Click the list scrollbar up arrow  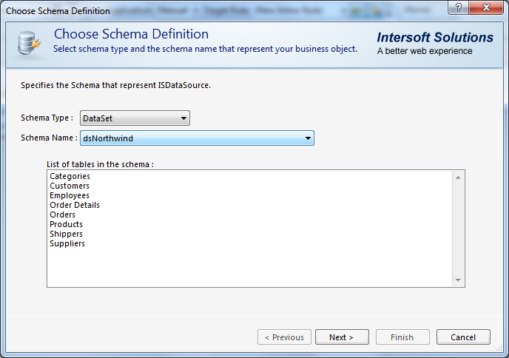tap(459, 177)
